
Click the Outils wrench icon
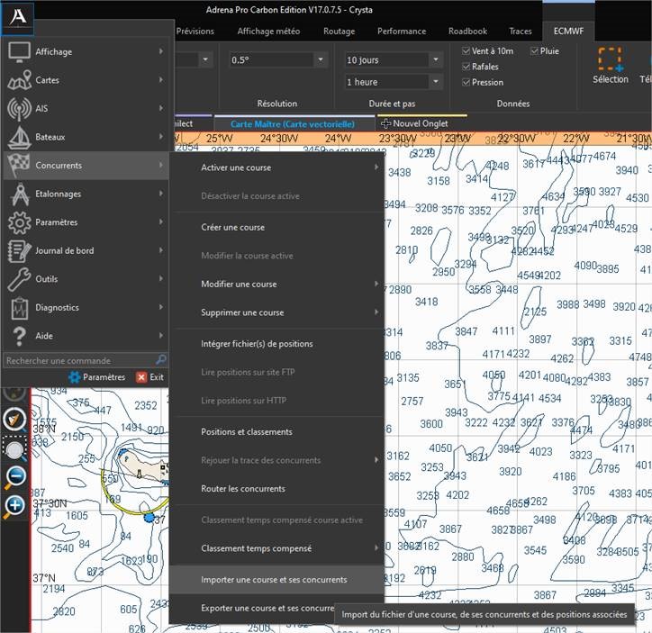tap(19, 279)
